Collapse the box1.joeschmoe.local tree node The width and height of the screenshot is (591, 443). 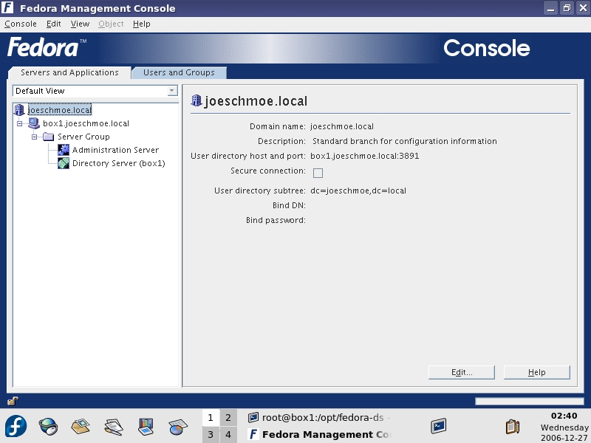(20, 123)
